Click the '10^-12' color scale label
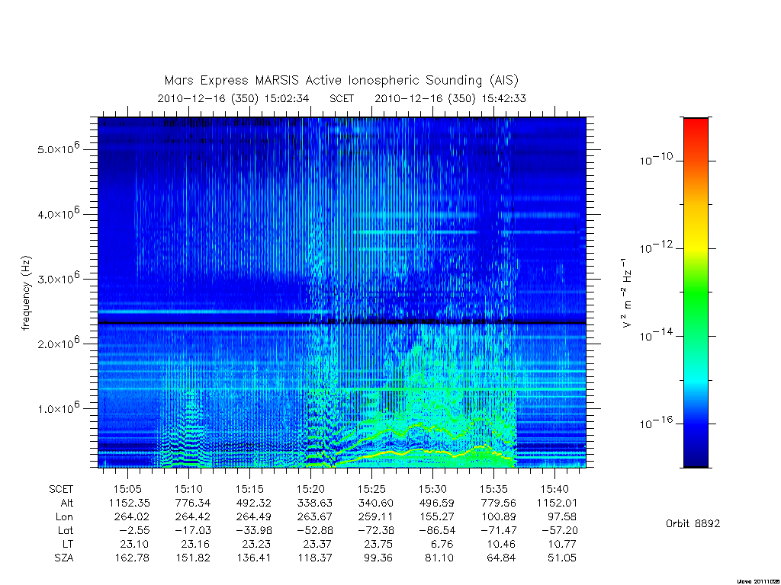781x585 pixels. tap(656, 247)
